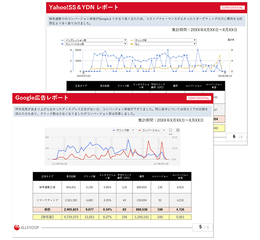The height and width of the screenshot is (240, 260).
Task: Click the total 888,538 cell
Action: tap(142, 210)
